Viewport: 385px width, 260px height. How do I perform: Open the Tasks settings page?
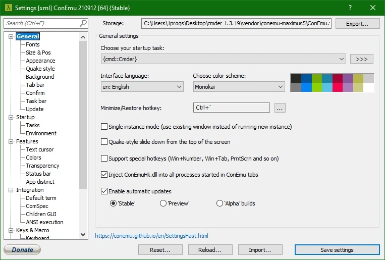point(33,125)
